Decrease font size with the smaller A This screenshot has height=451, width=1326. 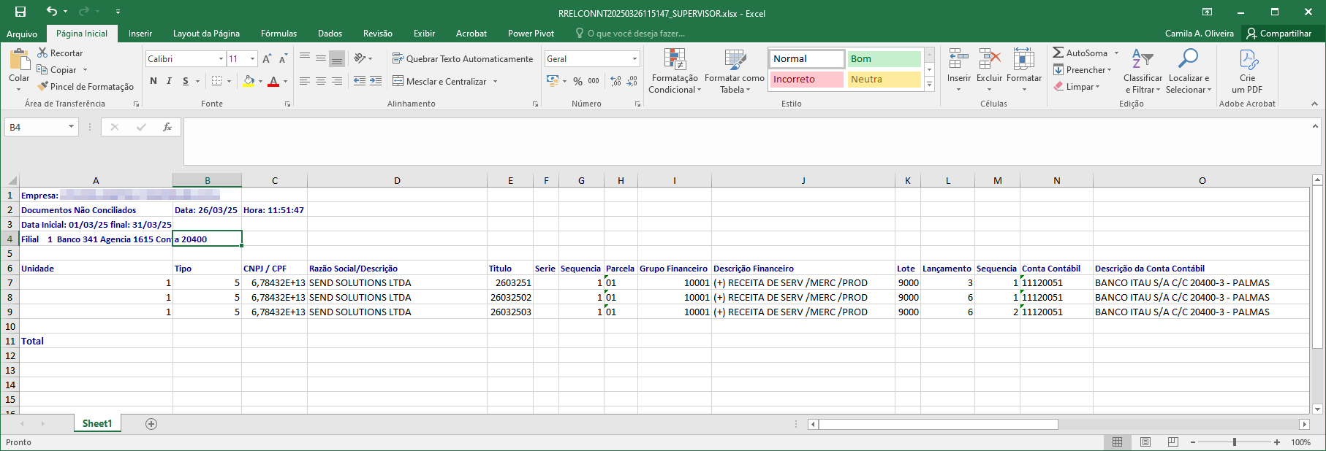(x=283, y=59)
